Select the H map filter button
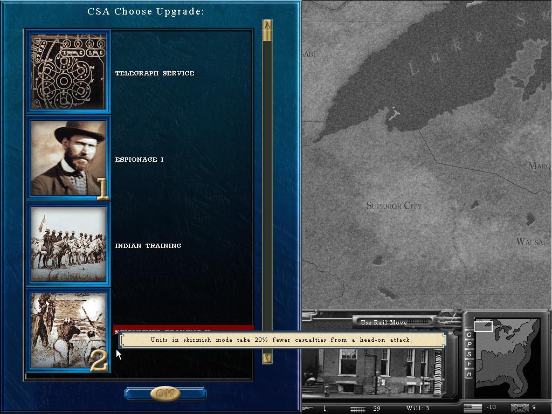This screenshot has height=414, width=552. (x=469, y=374)
